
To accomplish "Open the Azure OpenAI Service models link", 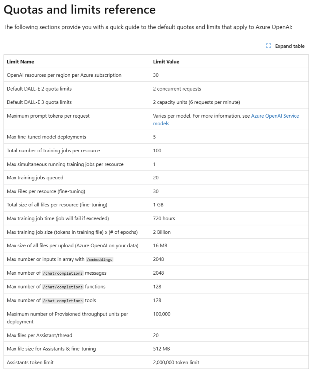I will click(x=275, y=116).
